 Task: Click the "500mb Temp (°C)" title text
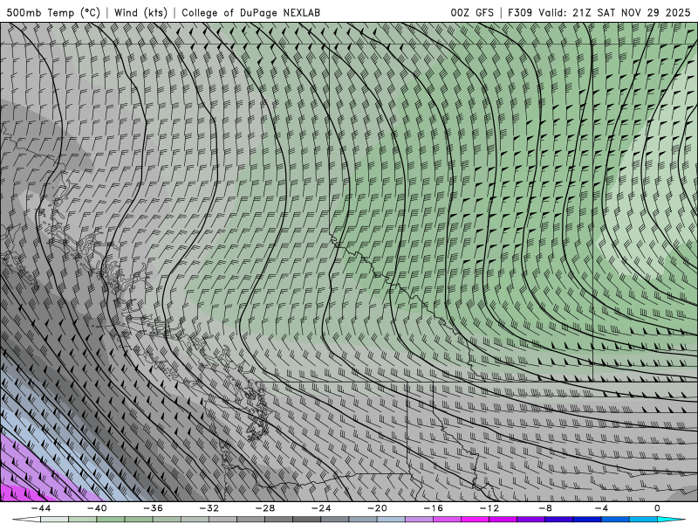pyautogui.click(x=53, y=12)
